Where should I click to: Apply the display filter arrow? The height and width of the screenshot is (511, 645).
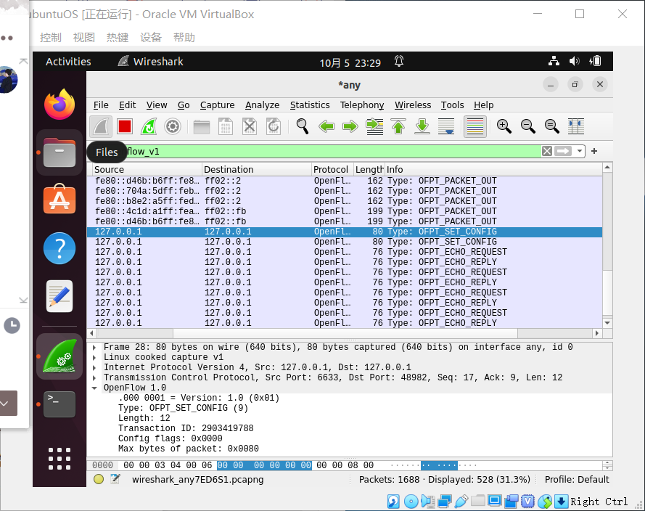tap(563, 152)
